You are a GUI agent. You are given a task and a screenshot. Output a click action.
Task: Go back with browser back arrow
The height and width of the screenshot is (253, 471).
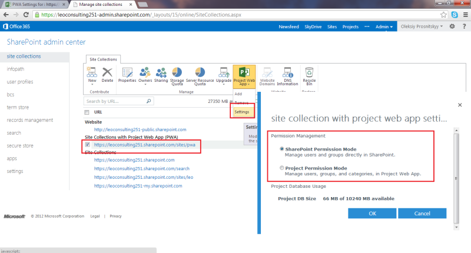(x=6, y=15)
